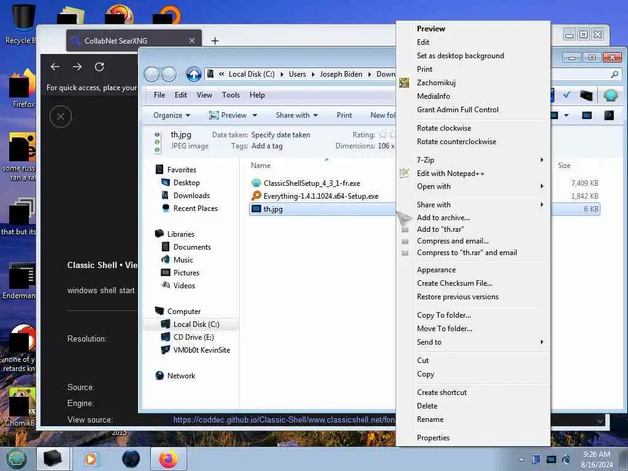The height and width of the screenshot is (471, 628).
Task: Click Joseph Biden breadcrumb segment
Action: click(341, 74)
